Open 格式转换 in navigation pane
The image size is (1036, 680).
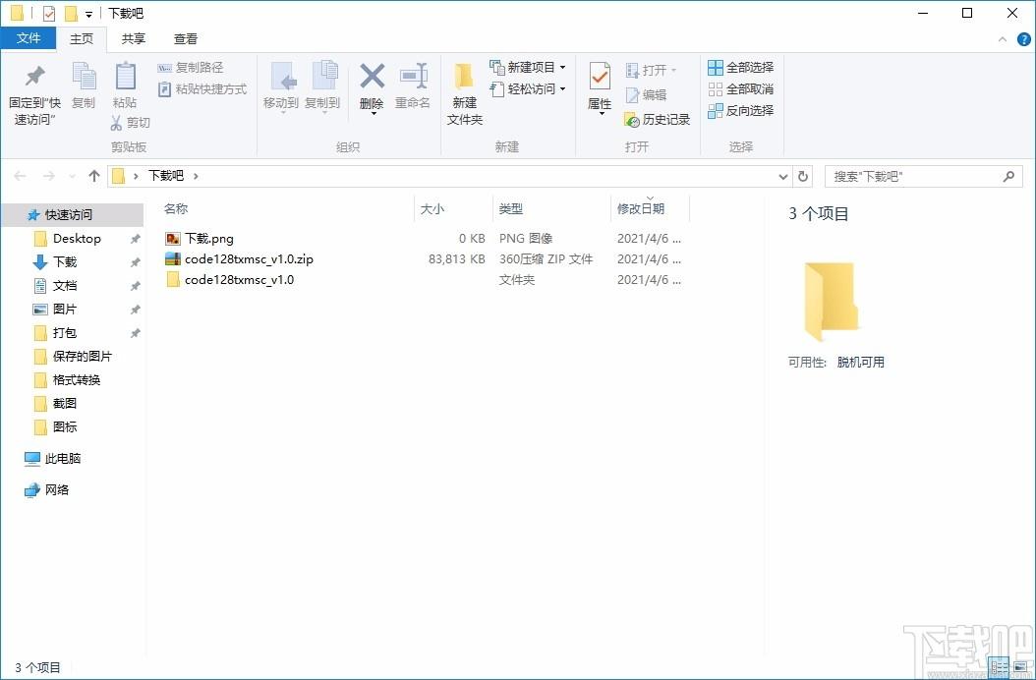(77, 380)
